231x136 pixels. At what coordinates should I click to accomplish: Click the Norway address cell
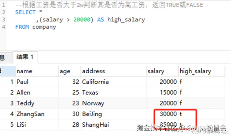click(x=113, y=103)
